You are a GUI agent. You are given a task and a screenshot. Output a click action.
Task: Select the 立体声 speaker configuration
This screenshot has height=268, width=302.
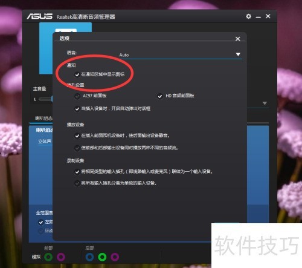pos(45,141)
